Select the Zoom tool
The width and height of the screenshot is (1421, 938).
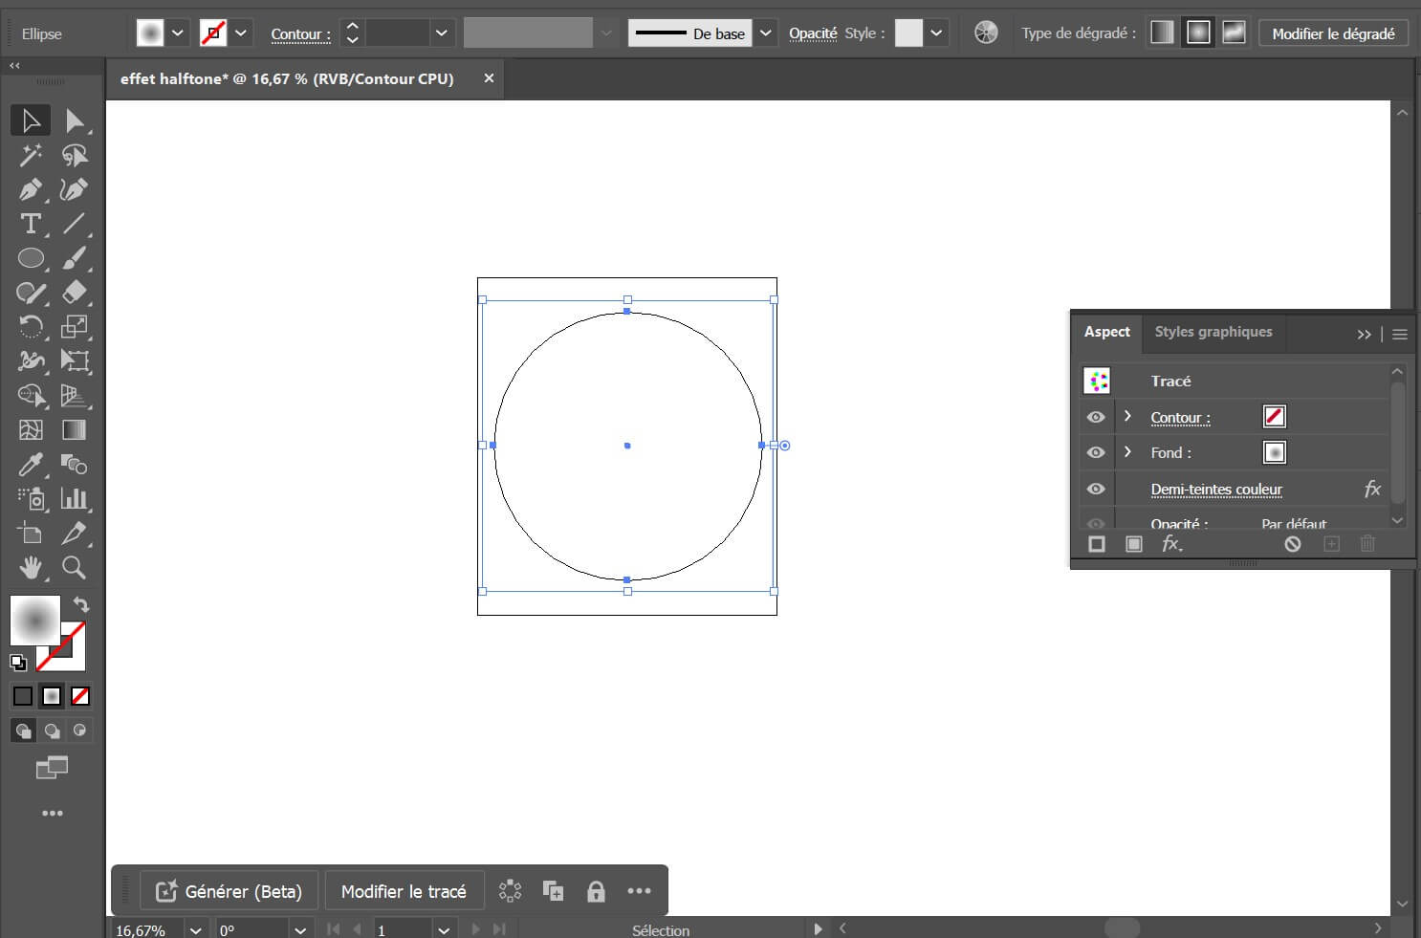[x=75, y=568]
